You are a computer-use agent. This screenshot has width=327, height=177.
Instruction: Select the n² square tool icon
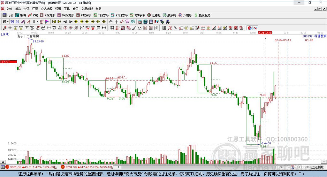54,28
